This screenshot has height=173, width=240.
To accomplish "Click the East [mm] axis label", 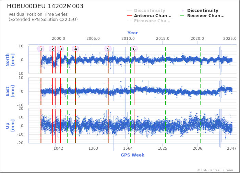I will tap(10, 91).
